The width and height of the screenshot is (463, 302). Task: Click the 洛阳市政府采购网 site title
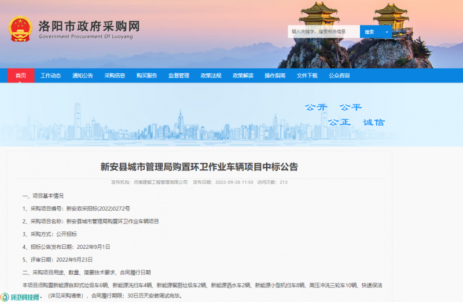click(x=89, y=27)
